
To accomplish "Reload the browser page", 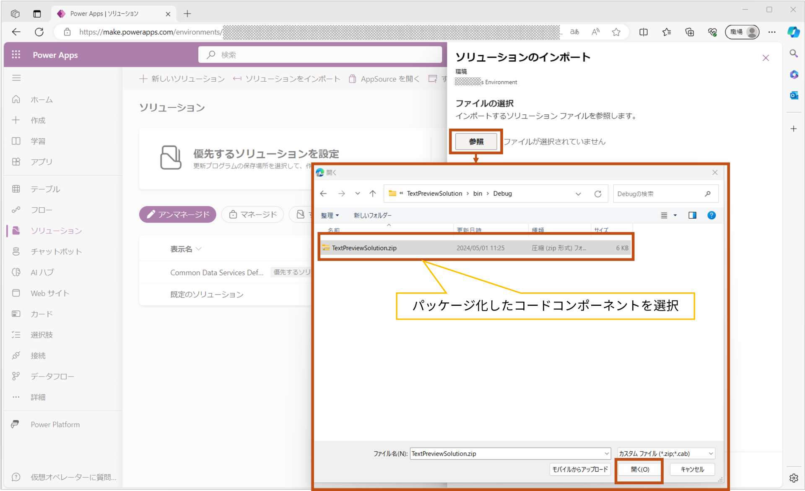I will click(39, 32).
